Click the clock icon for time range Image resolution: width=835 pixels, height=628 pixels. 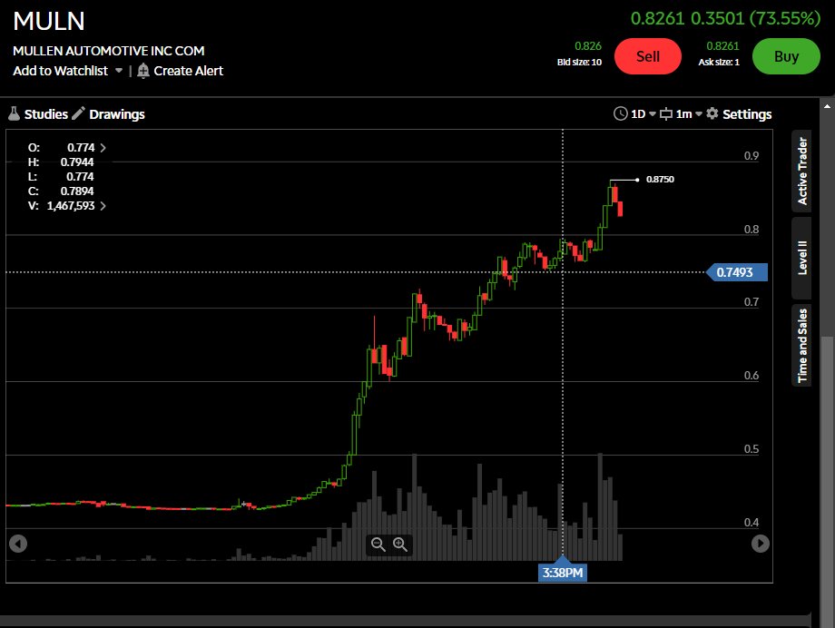pos(621,113)
